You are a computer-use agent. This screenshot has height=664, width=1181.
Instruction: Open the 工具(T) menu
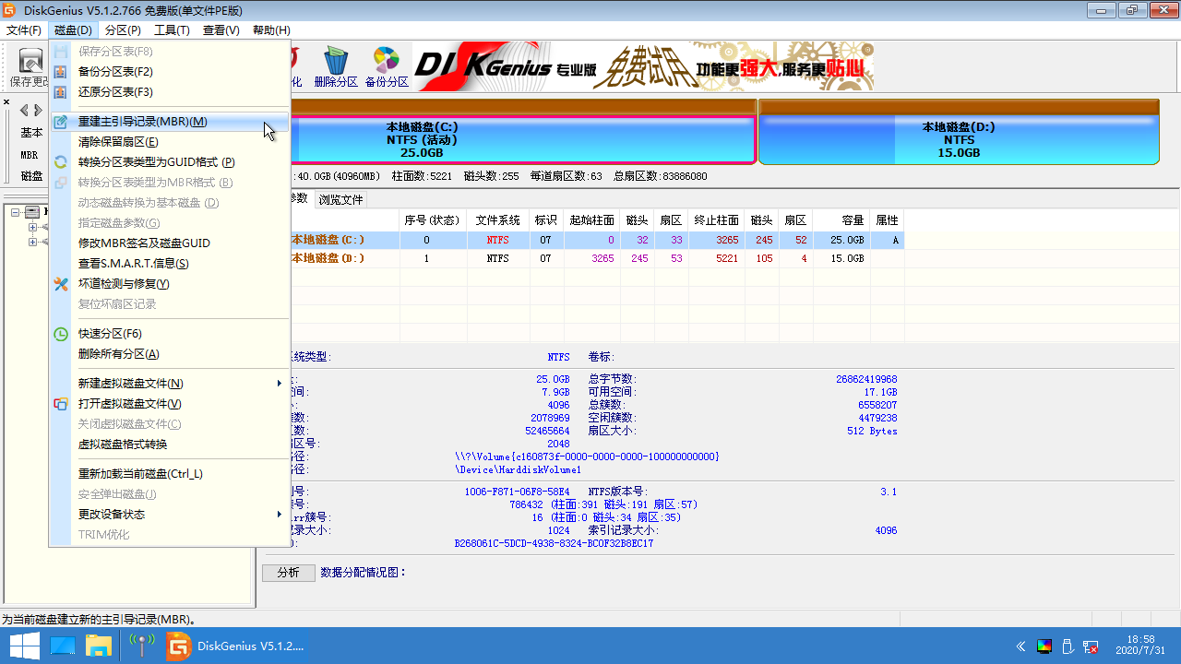point(172,30)
